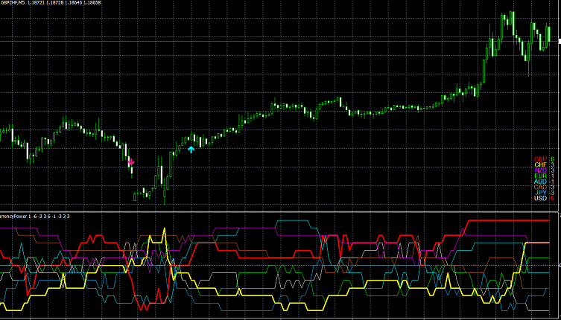Image resolution: width=561 pixels, height=320 pixels.
Task: Click the current price marker at right edge
Action: (x=560, y=42)
